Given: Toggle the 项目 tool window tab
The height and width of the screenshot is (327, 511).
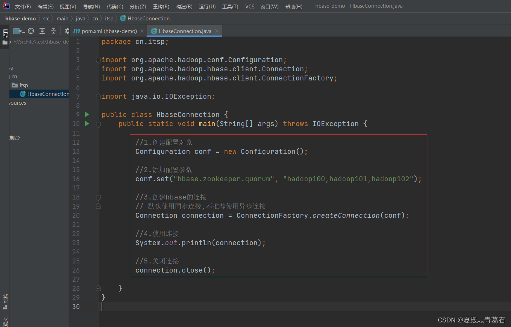Looking at the screenshot, I should 5,37.
